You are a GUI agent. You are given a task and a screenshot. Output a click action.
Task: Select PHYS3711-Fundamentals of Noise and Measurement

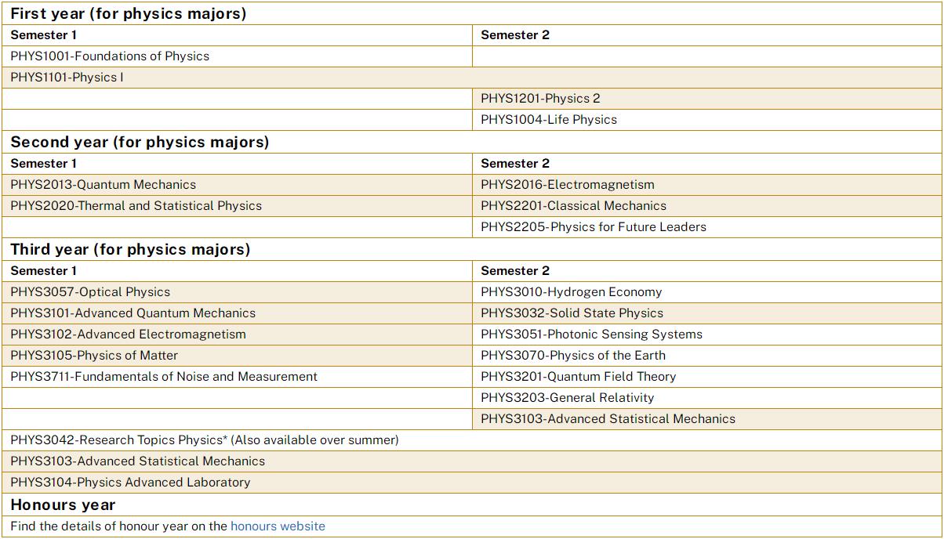point(164,377)
